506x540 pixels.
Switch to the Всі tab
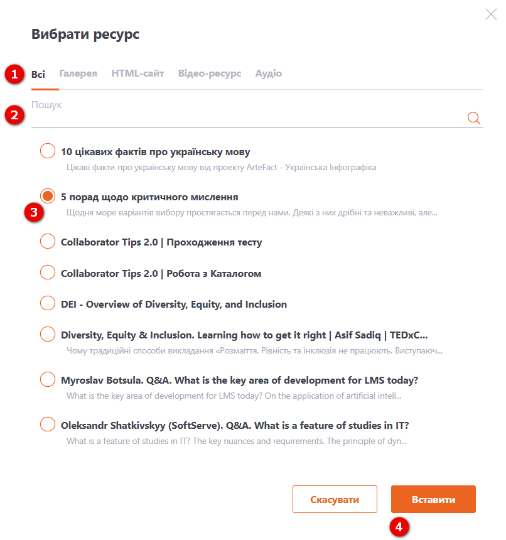pos(38,74)
